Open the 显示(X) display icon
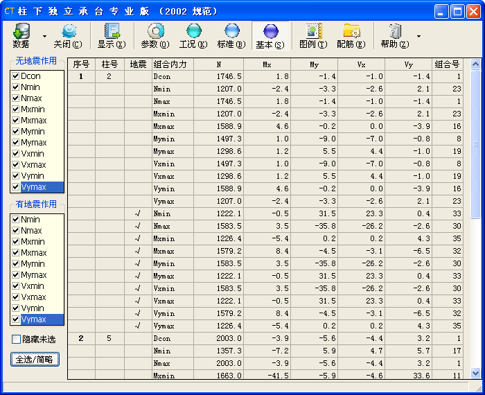This screenshot has height=395, width=485. (x=112, y=36)
